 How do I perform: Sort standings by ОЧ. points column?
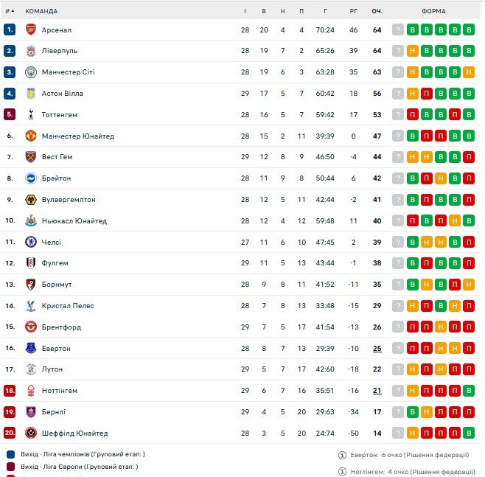(377, 11)
